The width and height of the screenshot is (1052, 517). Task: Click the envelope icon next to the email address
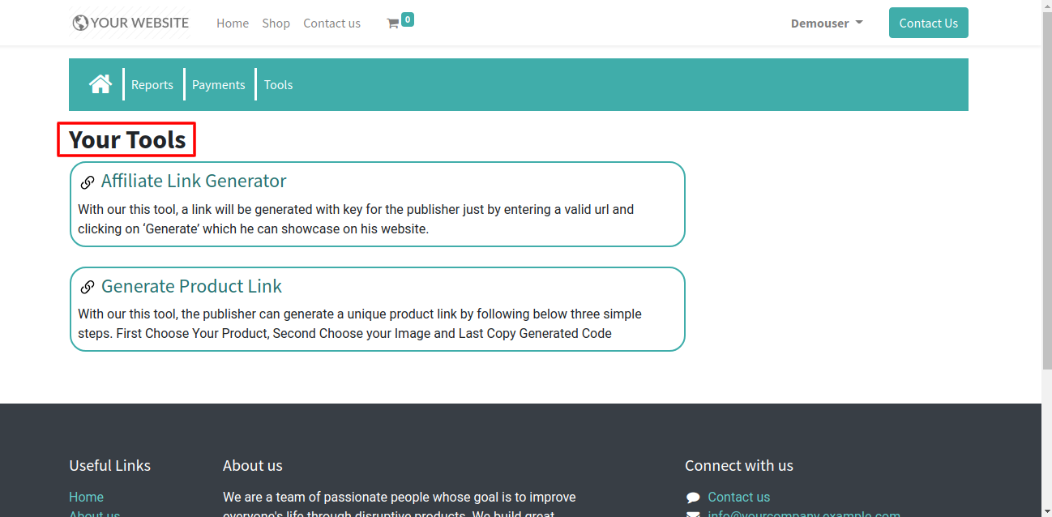pyautogui.click(x=693, y=514)
